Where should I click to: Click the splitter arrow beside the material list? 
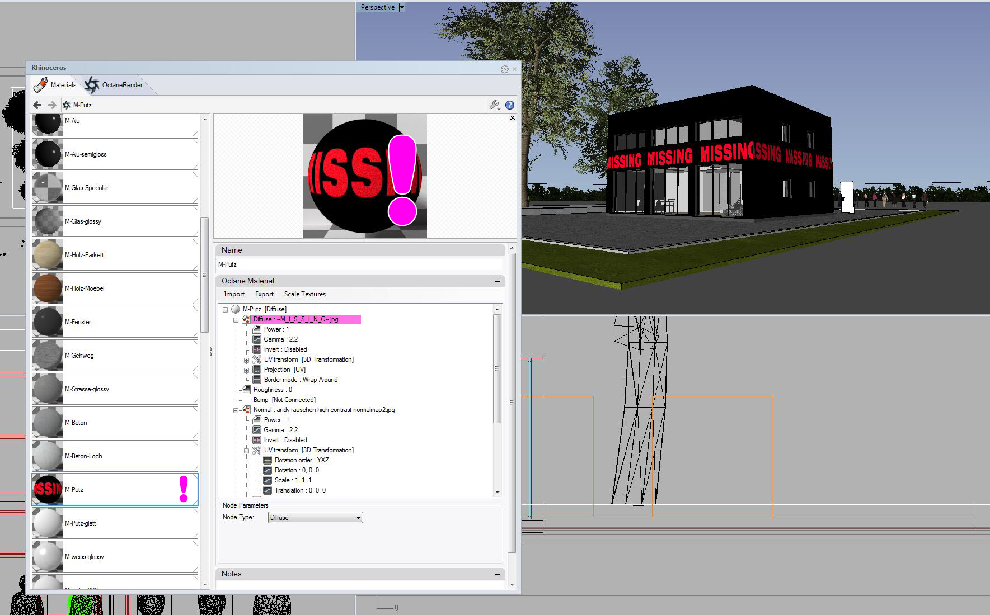211,352
